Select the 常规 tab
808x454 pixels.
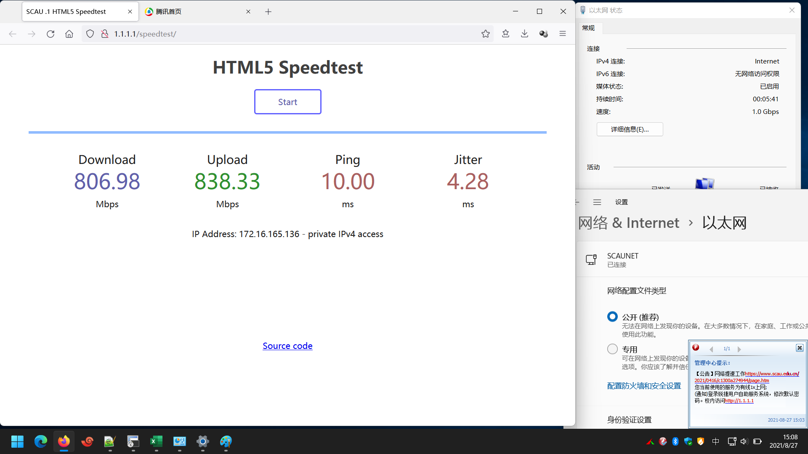coord(588,28)
